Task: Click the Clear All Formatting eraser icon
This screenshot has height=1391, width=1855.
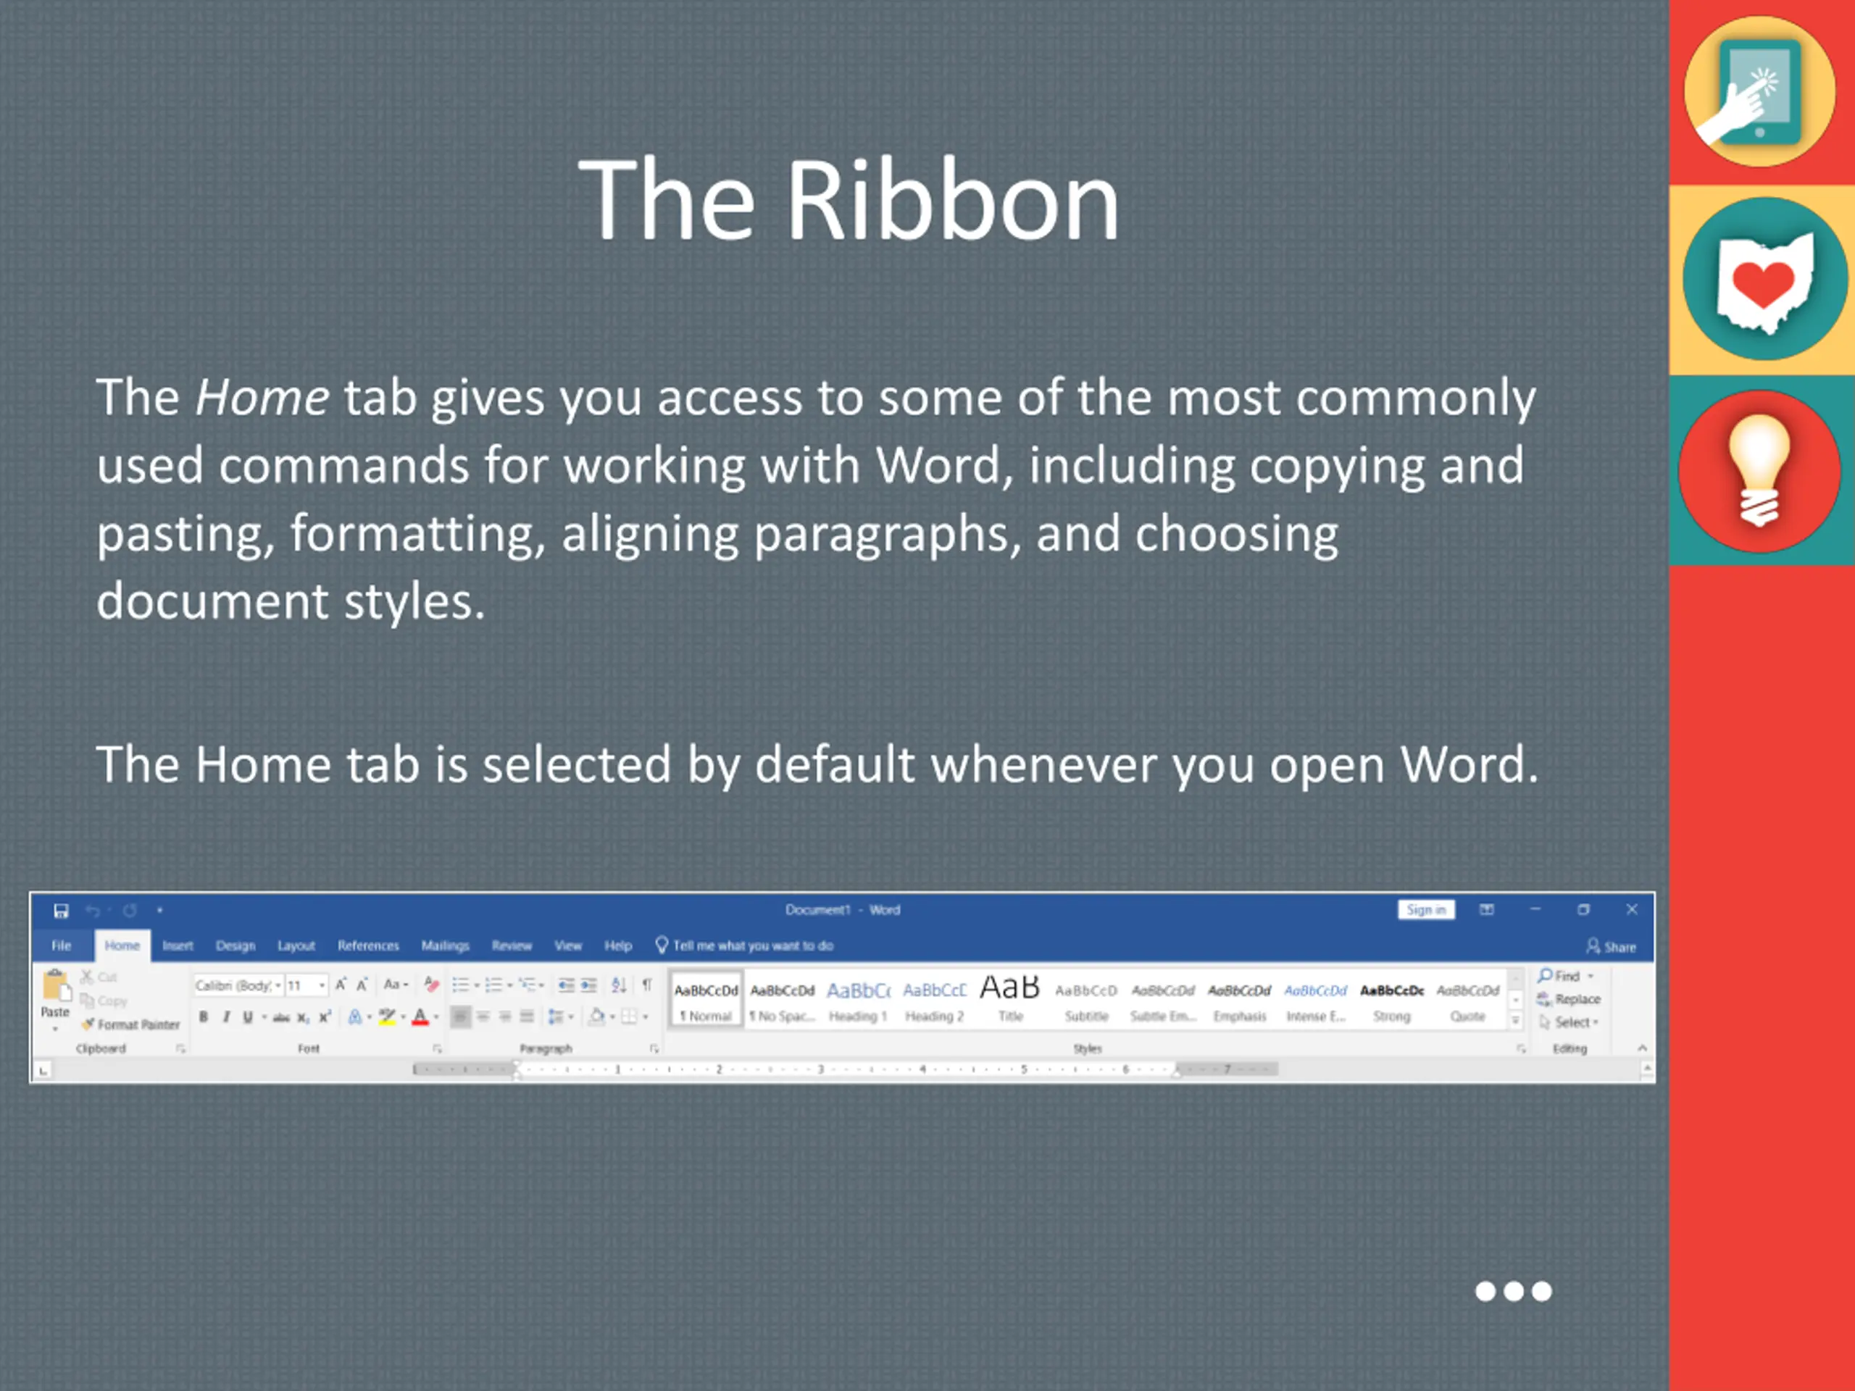Action: [431, 985]
